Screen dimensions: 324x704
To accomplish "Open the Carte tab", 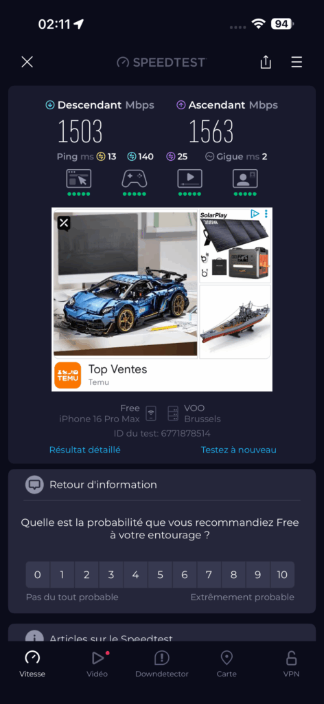I will pyautogui.click(x=227, y=664).
